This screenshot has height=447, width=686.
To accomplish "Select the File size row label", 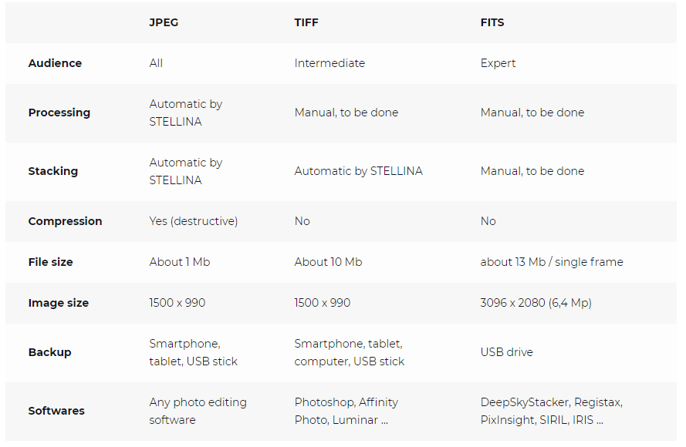I will click(x=51, y=262).
